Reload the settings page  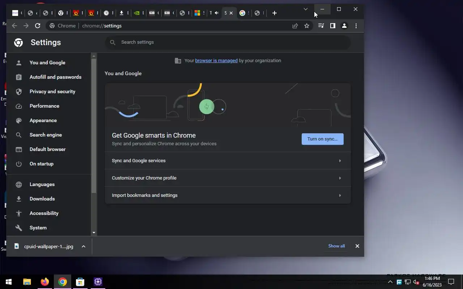pos(38,26)
